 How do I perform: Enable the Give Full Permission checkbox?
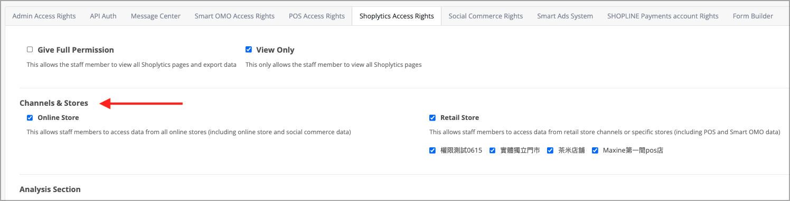(x=30, y=49)
